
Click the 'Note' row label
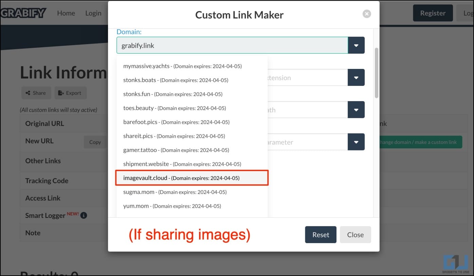[33, 233]
